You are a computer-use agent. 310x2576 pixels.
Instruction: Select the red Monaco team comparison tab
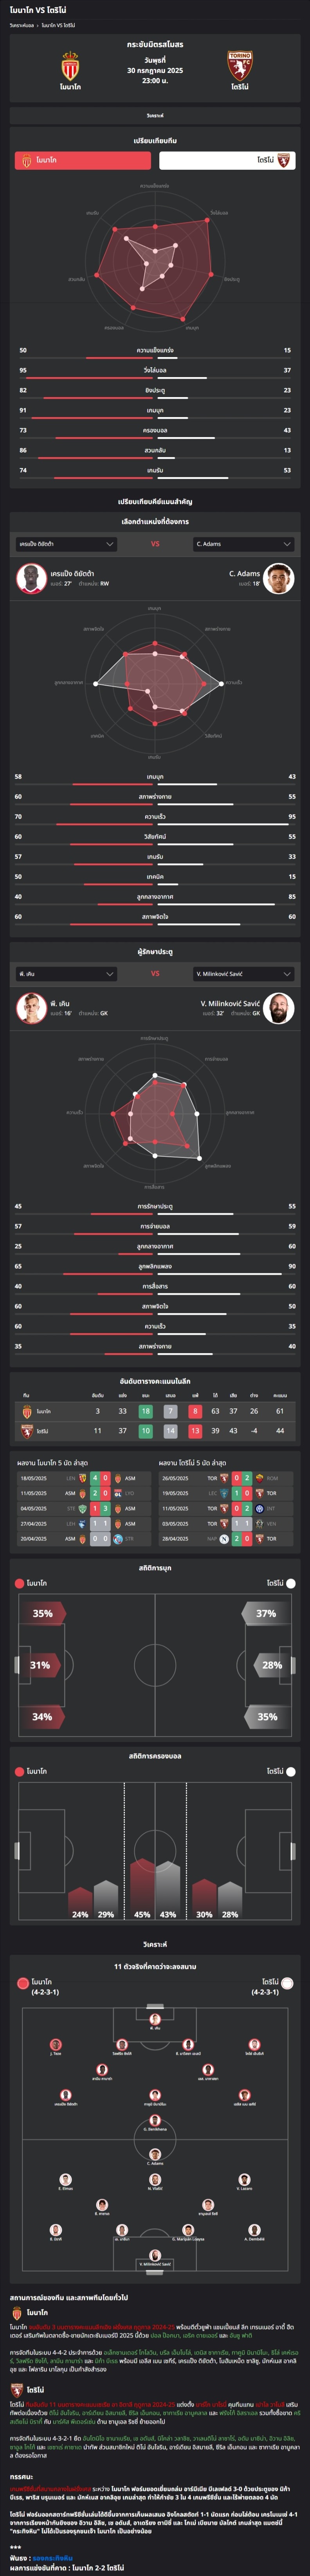pyautogui.click(x=83, y=160)
